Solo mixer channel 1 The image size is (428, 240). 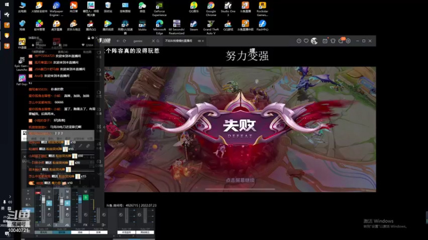pos(49,197)
